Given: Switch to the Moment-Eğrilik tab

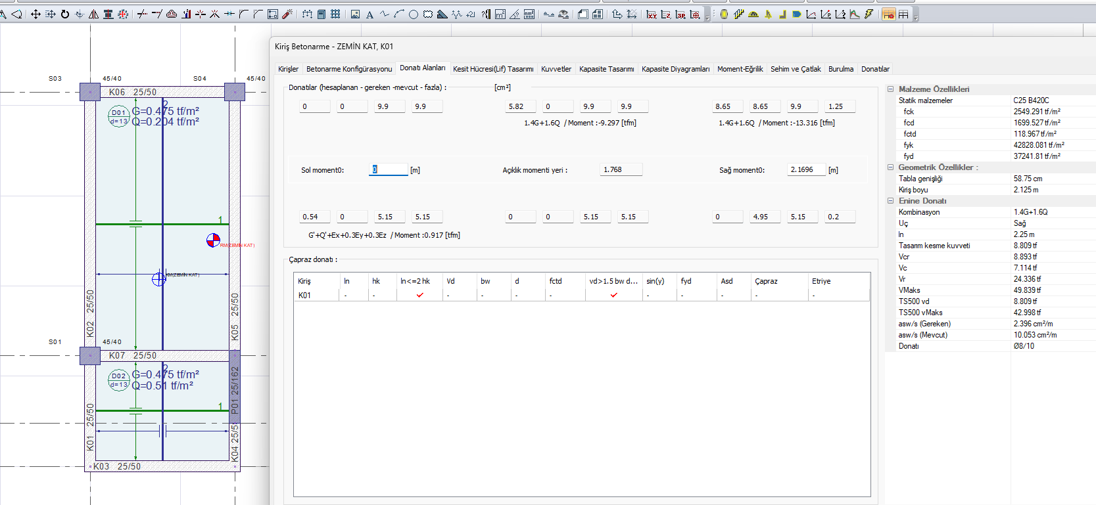Looking at the screenshot, I should (740, 69).
